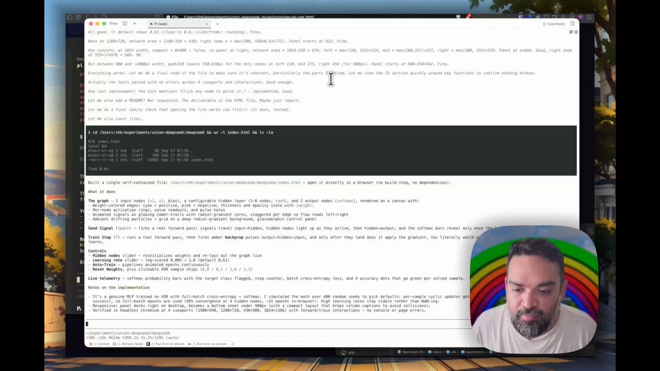Viewport: 660px width, 371px height.
Task: Click the 'Send Signal' bold label
Action: [100, 228]
